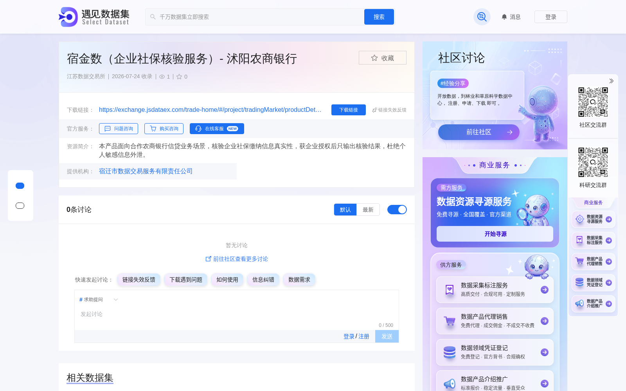Click the #经验分享 tag
The width and height of the screenshot is (626, 391).
click(x=453, y=83)
